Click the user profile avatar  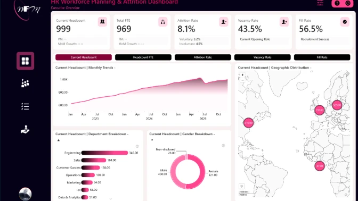pyautogui.click(x=25, y=194)
